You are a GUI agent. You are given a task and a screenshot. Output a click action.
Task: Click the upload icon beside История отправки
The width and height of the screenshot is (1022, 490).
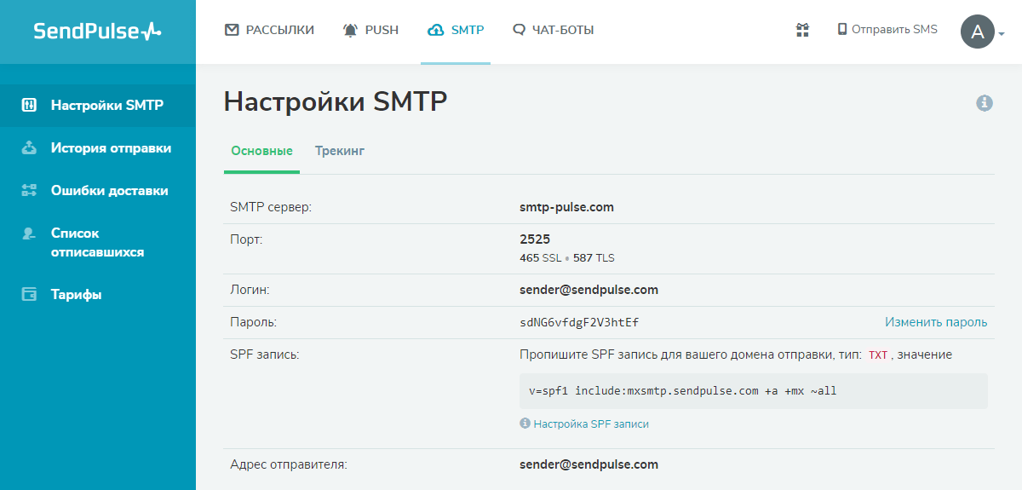point(29,148)
